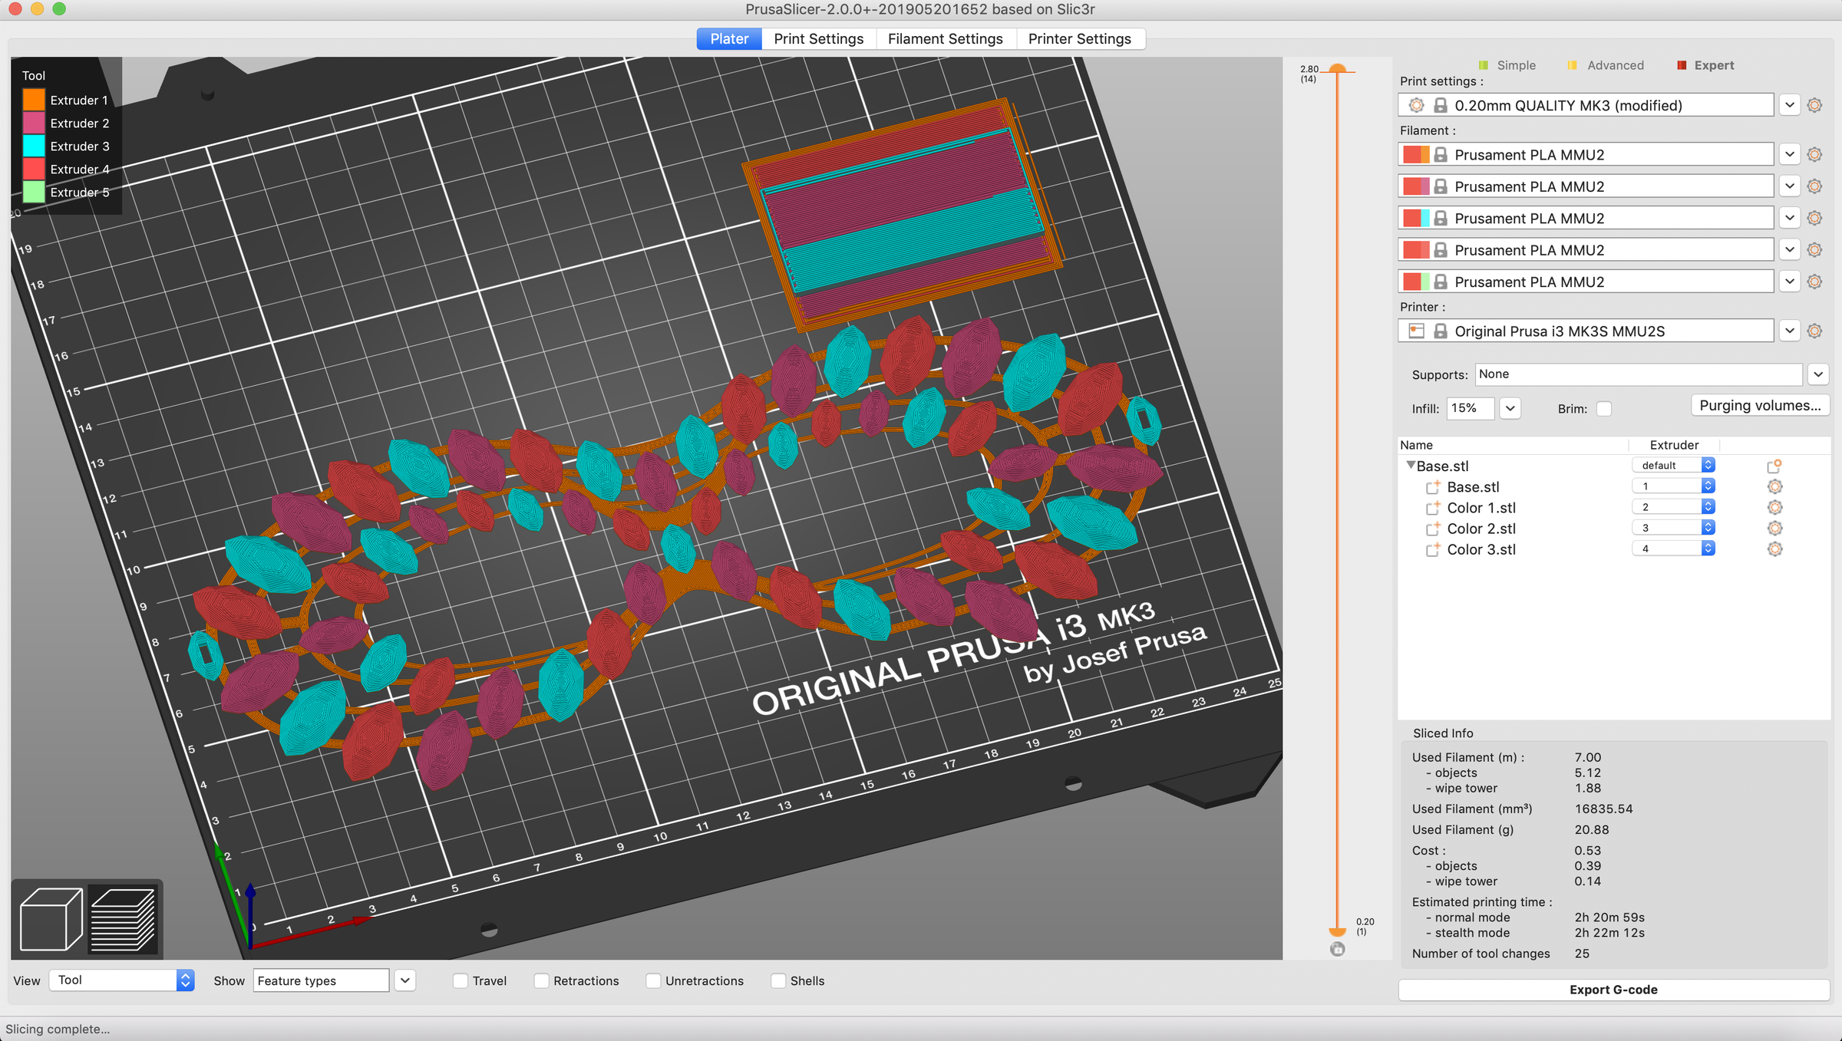Collapse the Base.stl tree item
This screenshot has width=1842, height=1041.
tap(1410, 465)
